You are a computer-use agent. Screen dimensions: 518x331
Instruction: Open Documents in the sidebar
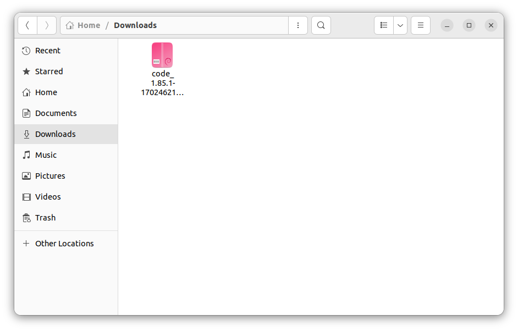(x=66, y=113)
